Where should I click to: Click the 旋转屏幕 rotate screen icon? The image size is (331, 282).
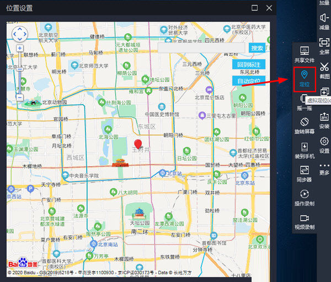(305, 124)
